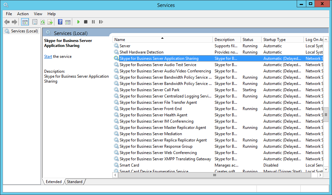Screen dimensions: 332x195
Task: Click the horizontal scrollbar thumb
Action: [x=215, y=175]
